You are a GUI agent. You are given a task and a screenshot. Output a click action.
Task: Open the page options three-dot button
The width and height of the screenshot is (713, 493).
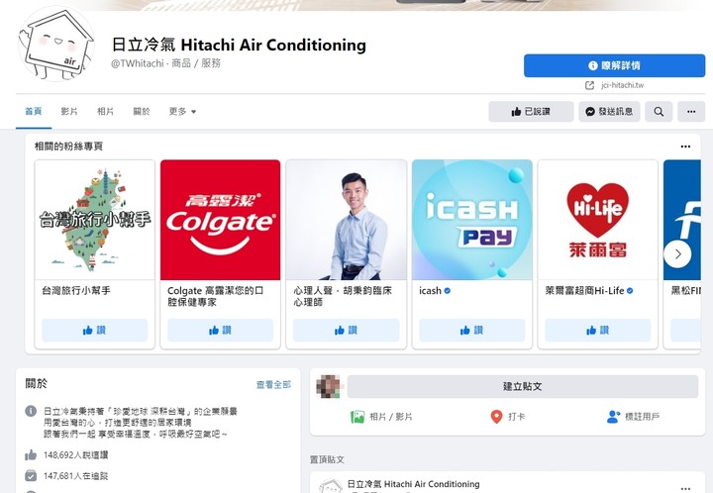click(x=691, y=111)
